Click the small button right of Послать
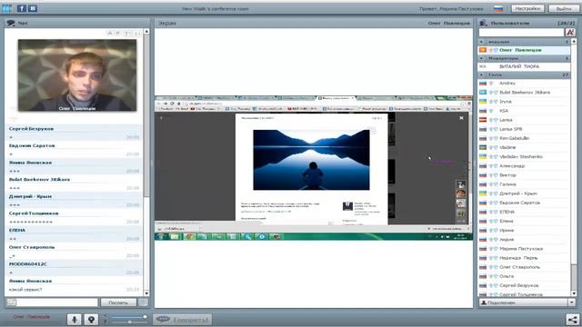Image resolution: width=582 pixels, height=327 pixels. (x=143, y=302)
